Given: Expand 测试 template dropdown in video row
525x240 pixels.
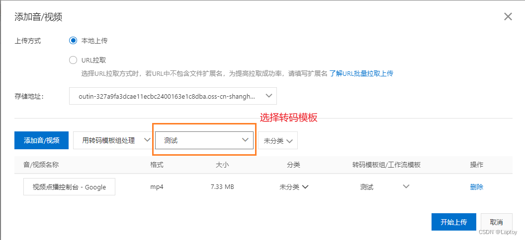Looking at the screenshot, I should [x=385, y=186].
